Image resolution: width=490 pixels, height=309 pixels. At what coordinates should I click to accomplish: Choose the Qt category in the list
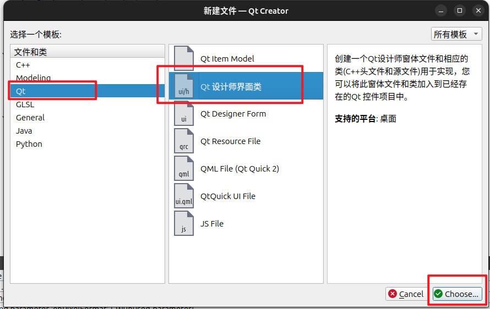[x=21, y=91]
